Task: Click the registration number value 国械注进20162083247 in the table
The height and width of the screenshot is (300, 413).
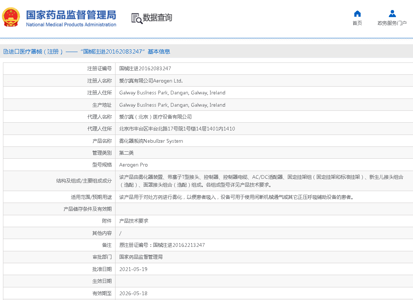Action: 145,68
